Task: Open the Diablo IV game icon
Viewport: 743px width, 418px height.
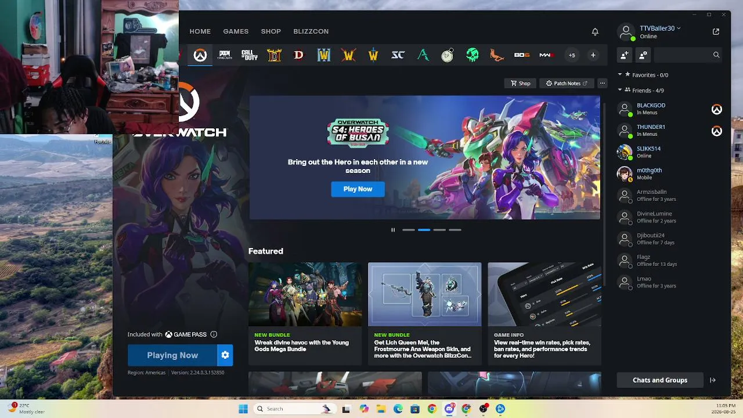Action: pyautogui.click(x=274, y=55)
